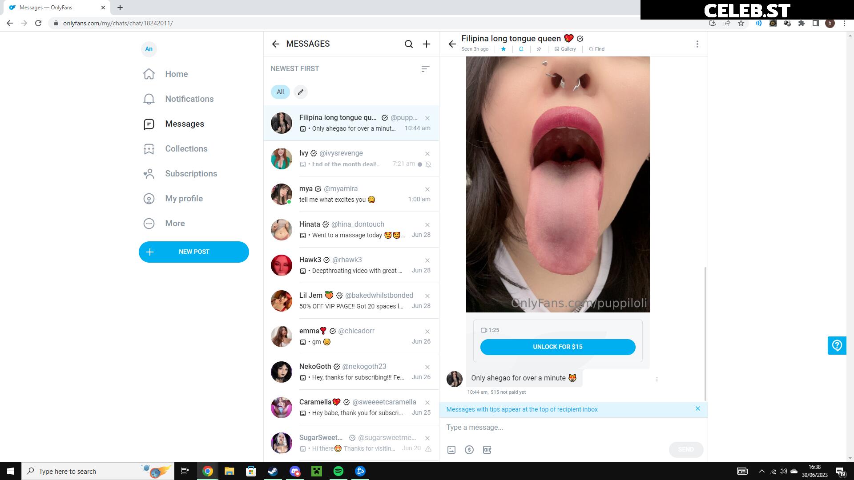The image size is (854, 480).
Task: Open the sort order filter icon
Action: tap(425, 69)
